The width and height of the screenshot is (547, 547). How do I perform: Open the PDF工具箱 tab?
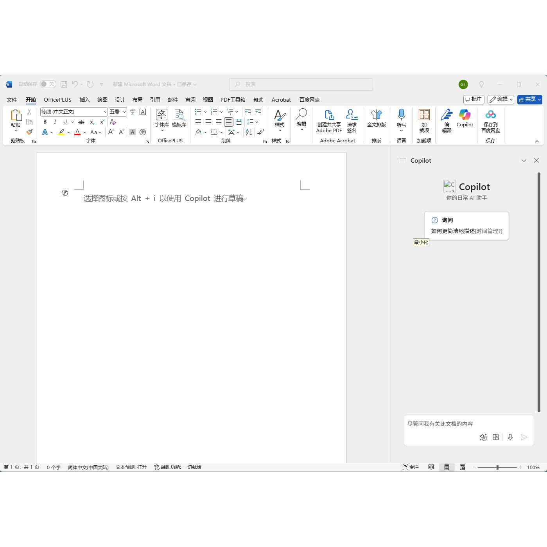(x=233, y=100)
